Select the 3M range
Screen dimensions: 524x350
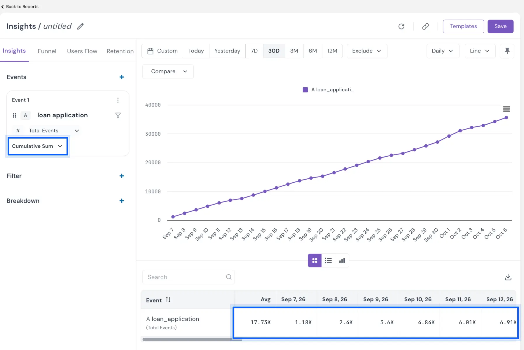(294, 51)
